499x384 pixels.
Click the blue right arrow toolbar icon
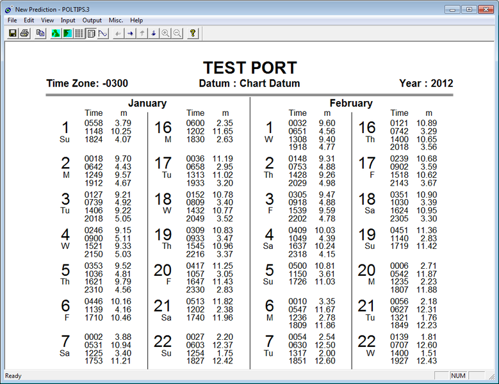point(130,33)
